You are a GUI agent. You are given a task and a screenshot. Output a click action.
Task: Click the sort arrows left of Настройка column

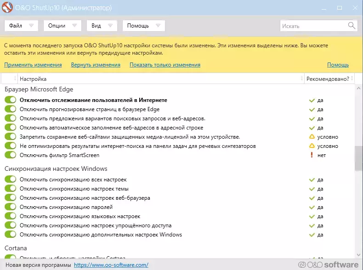pos(15,79)
